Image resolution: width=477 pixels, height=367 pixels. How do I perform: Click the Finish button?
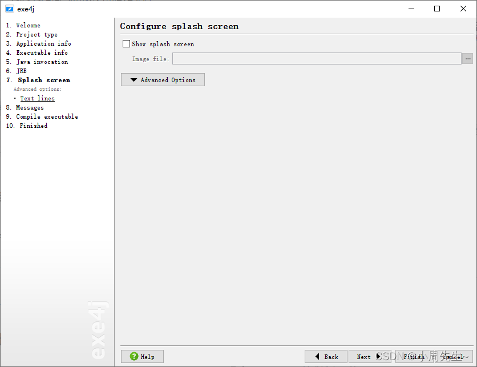click(414, 356)
